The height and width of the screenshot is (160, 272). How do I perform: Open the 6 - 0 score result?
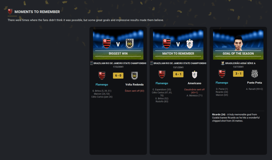[118, 76]
